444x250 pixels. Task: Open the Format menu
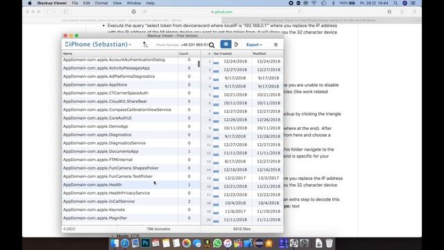(101, 3)
